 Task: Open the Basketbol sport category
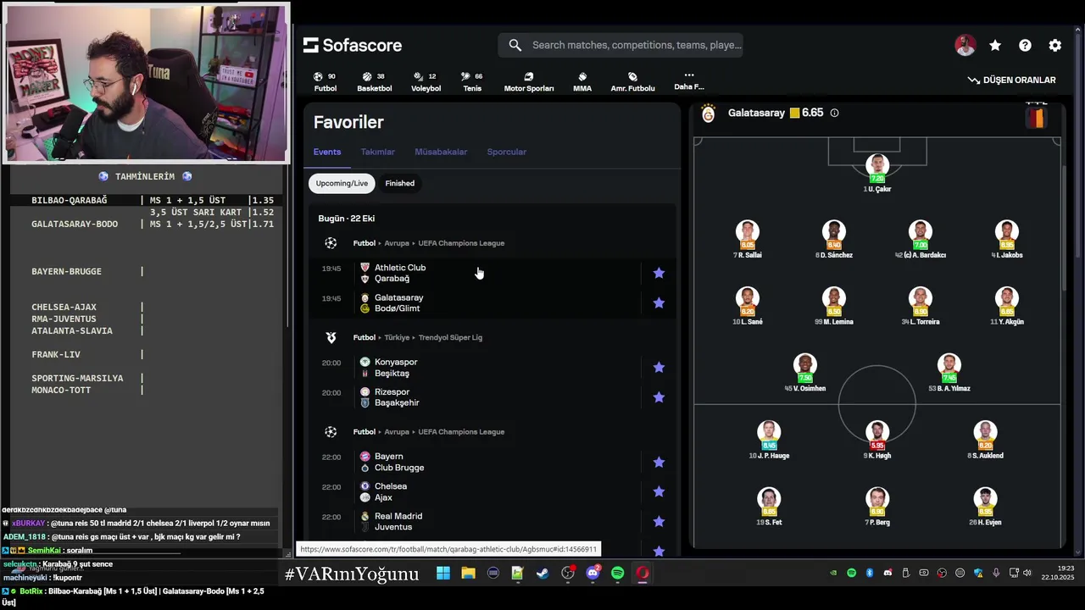tap(374, 81)
